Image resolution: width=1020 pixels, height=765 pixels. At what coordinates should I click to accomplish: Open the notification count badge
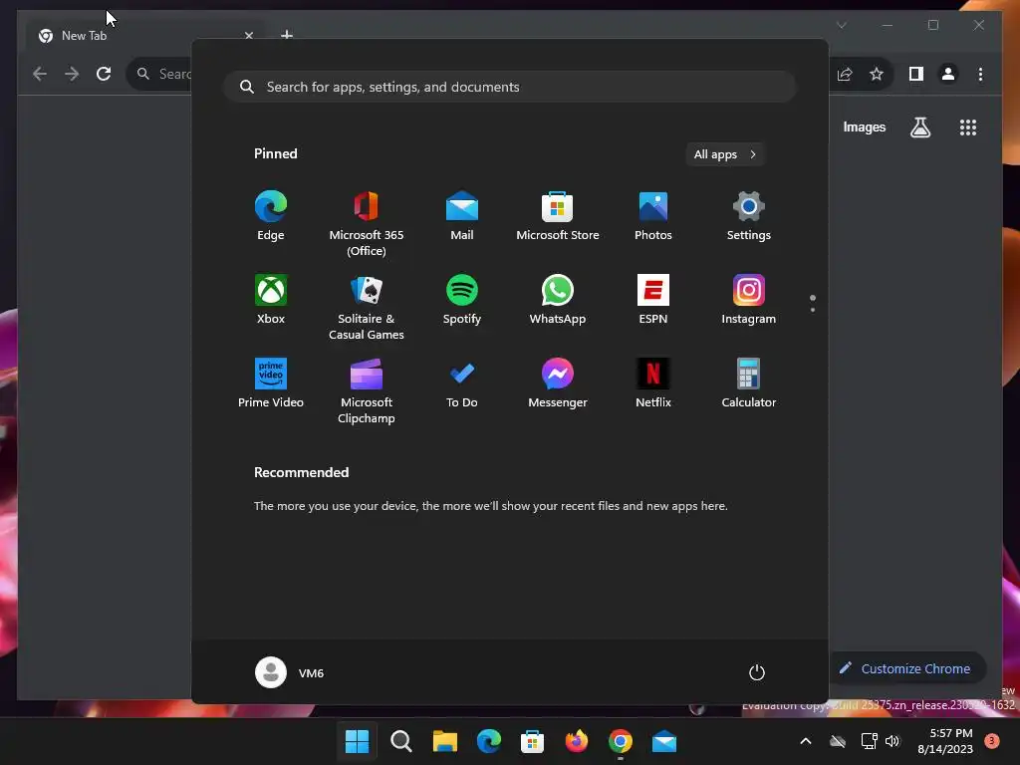tap(992, 740)
